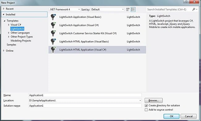This screenshot has width=201, height=121.
Task: Click the LightSwitch Application (Visual C#) bulb icon
Action: tap(53, 25)
